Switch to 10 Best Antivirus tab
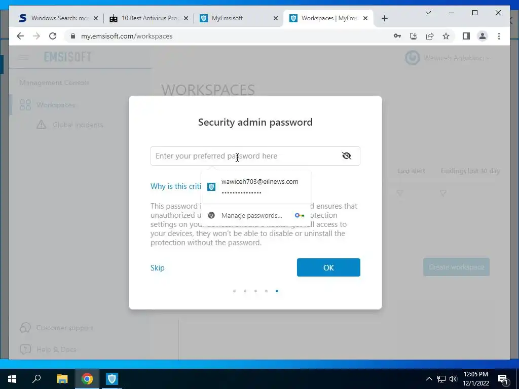The image size is (519, 389). click(149, 18)
